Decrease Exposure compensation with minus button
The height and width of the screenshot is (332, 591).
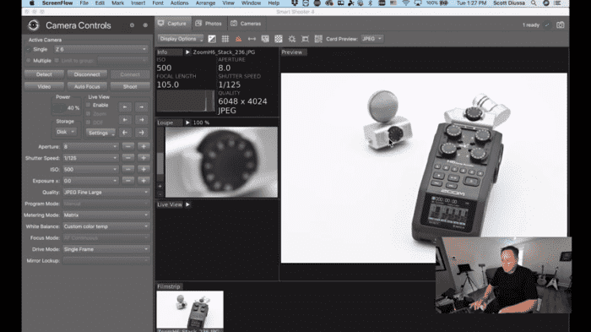click(x=128, y=181)
